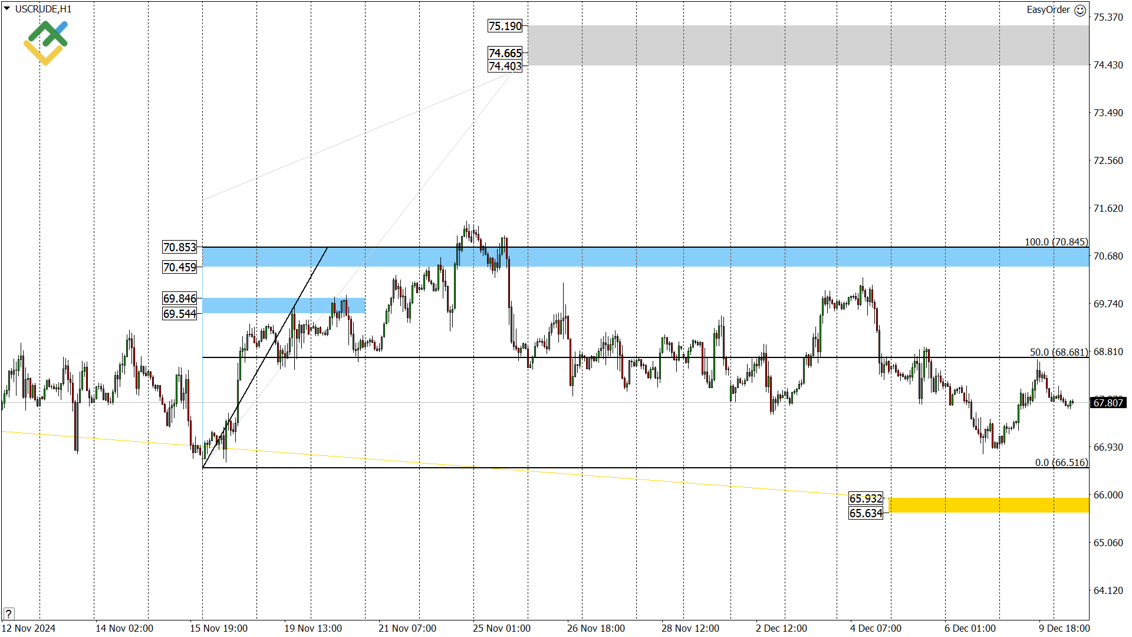Click the 25 Nov 01:00 time axis label
Image resolution: width=1132 pixels, height=637 pixels.
[501, 628]
